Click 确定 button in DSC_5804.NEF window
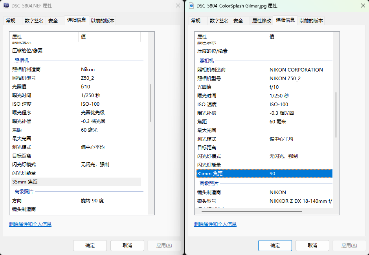Image resolution: width=369 pixels, height=255 pixels. click(x=90, y=246)
